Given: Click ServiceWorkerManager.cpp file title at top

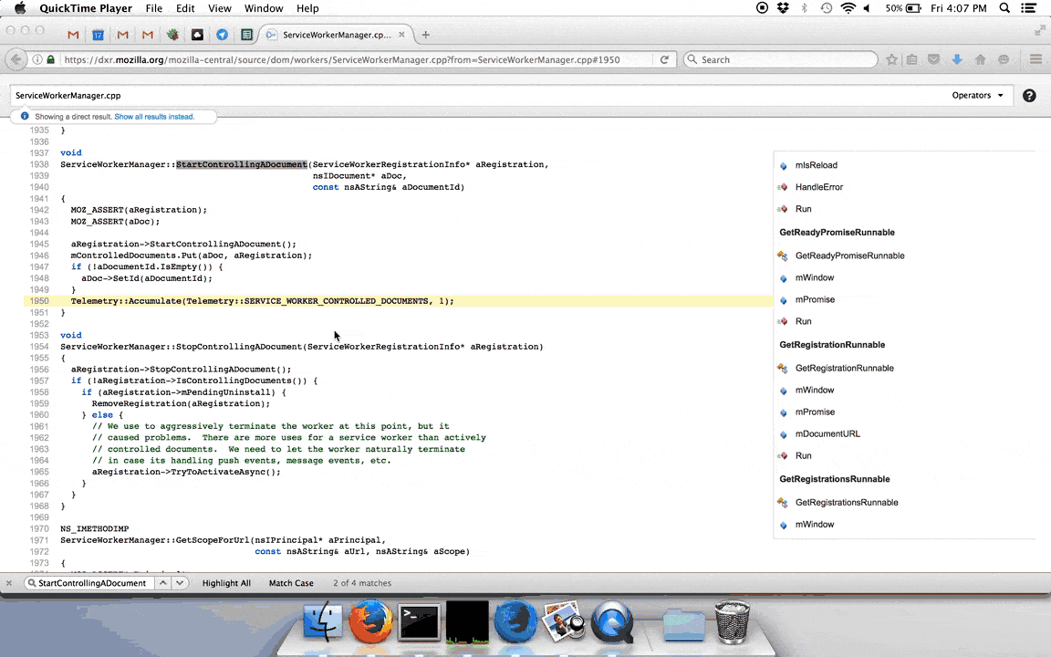Looking at the screenshot, I should 68,95.
